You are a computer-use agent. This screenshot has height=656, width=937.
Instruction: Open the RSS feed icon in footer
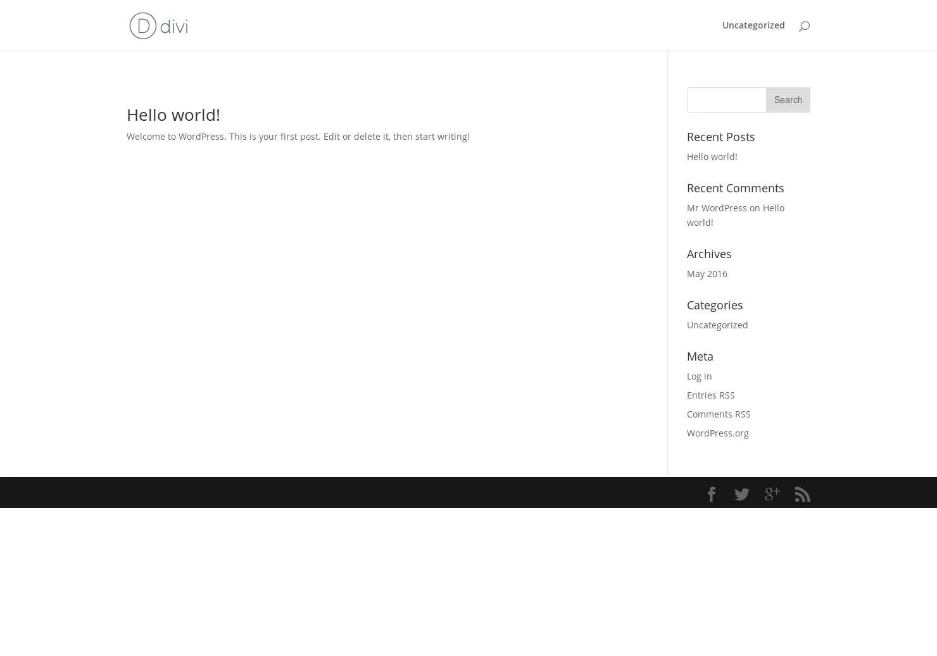[803, 494]
